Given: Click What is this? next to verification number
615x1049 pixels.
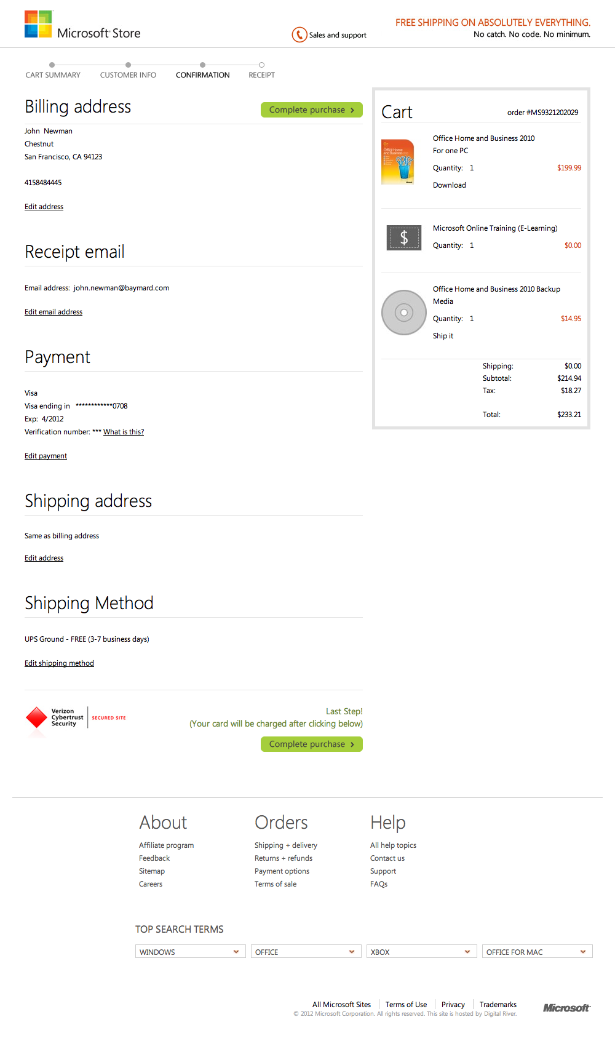Looking at the screenshot, I should click(x=123, y=431).
